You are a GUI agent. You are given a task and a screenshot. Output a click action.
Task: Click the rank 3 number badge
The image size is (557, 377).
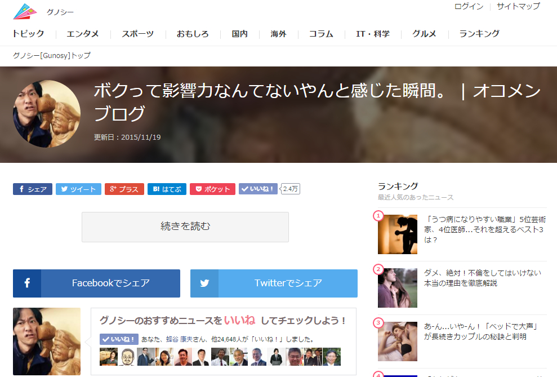point(378,323)
